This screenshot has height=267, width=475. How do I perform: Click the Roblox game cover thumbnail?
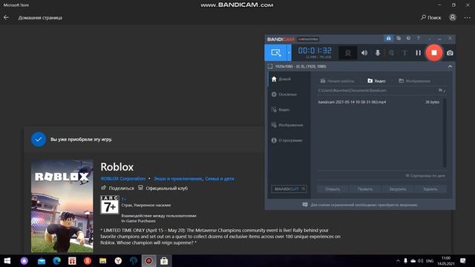click(62, 206)
